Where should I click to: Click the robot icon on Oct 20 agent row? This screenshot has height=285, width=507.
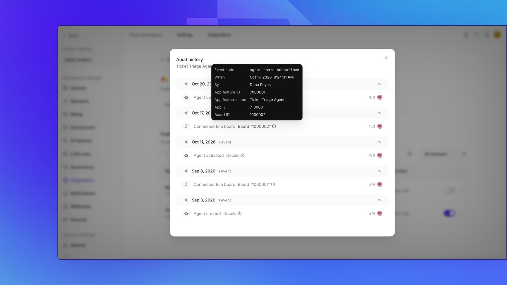coord(186,97)
